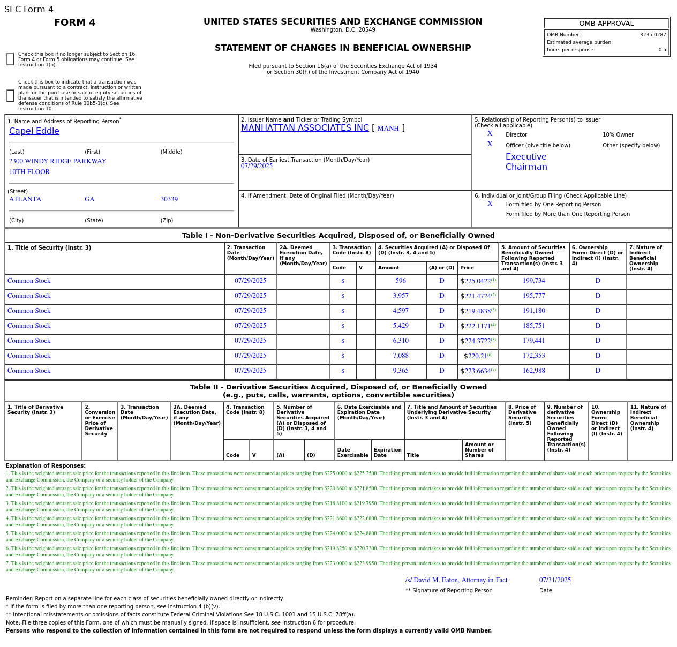The height and width of the screenshot is (647, 677).
Task: Click the street address 2300 WINDY RIDGE PARKWAY
Action: 58,161
